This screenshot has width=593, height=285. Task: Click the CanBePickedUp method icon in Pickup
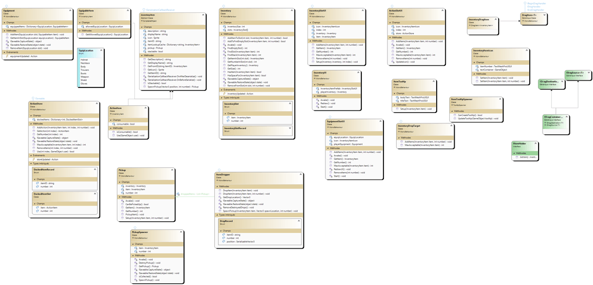pyautogui.click(x=123, y=204)
